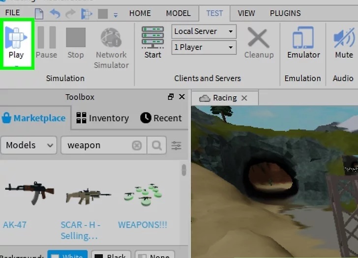The width and height of the screenshot is (358, 258).
Task: Click quick access play icon in title toolbar
Action: pyautogui.click(x=87, y=14)
